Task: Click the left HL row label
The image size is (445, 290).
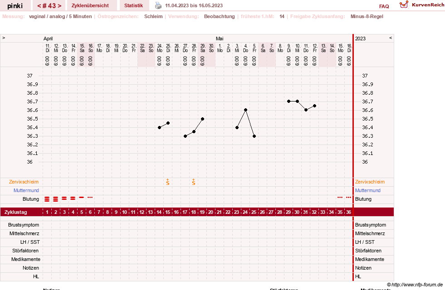Action: 36,276
